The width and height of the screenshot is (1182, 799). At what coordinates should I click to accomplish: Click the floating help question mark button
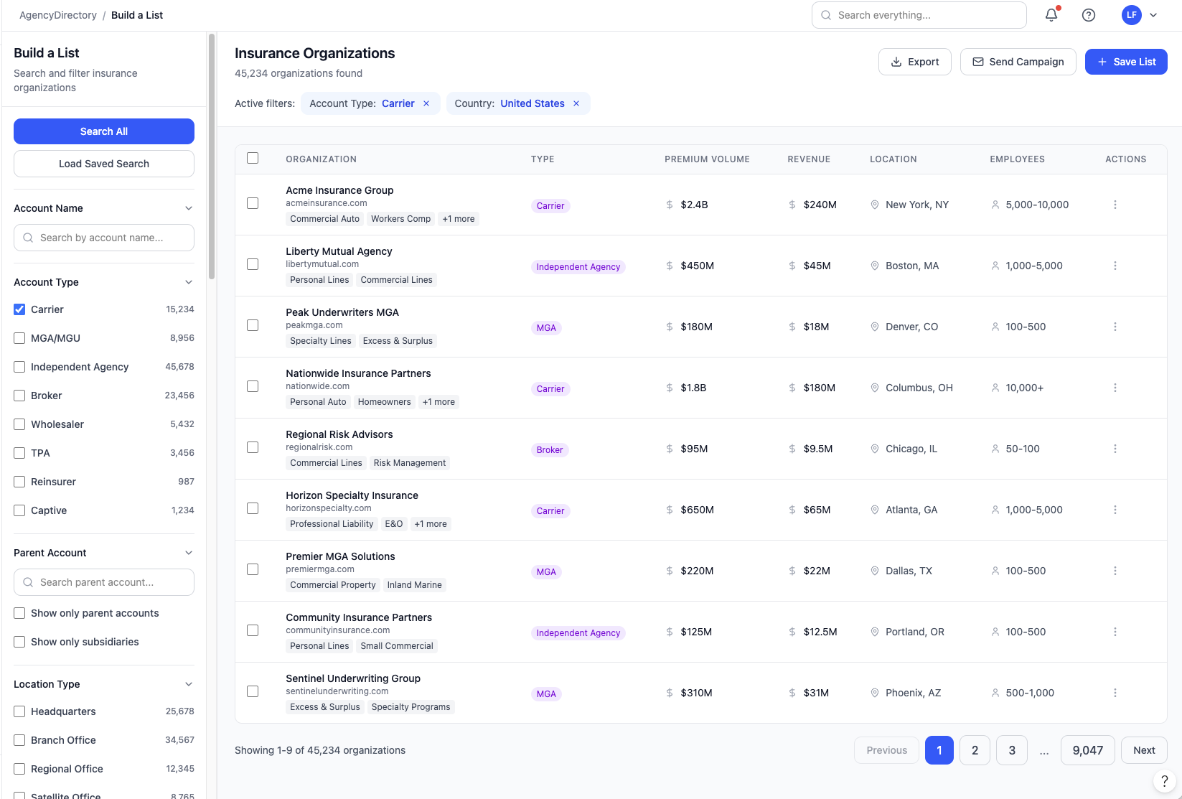pos(1164,781)
